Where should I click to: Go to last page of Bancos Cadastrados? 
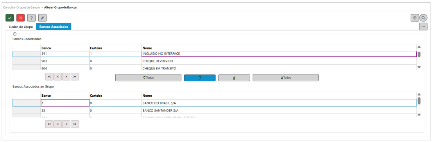75,76
